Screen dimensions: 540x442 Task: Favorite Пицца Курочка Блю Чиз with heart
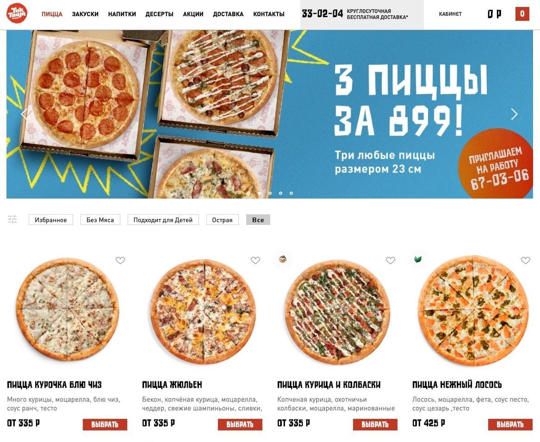point(120,261)
